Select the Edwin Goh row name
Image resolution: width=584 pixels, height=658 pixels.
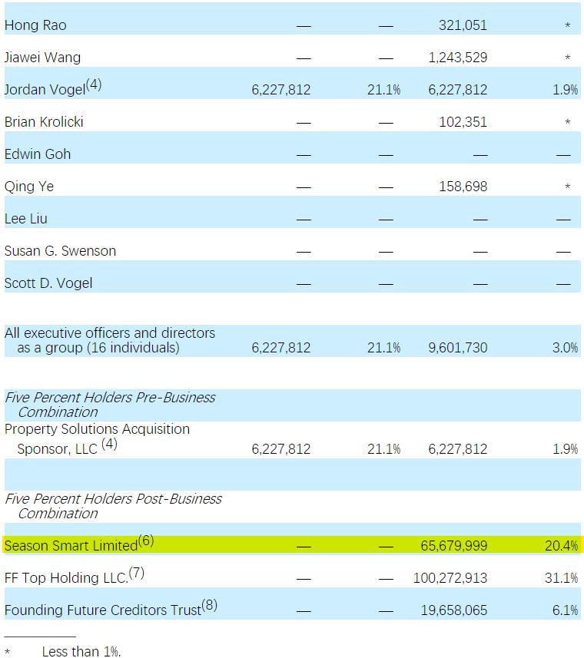pos(38,154)
